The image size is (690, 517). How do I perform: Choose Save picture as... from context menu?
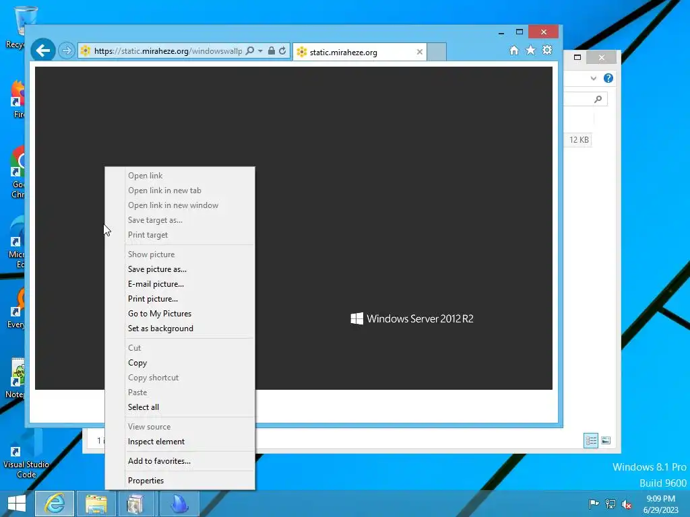point(157,269)
